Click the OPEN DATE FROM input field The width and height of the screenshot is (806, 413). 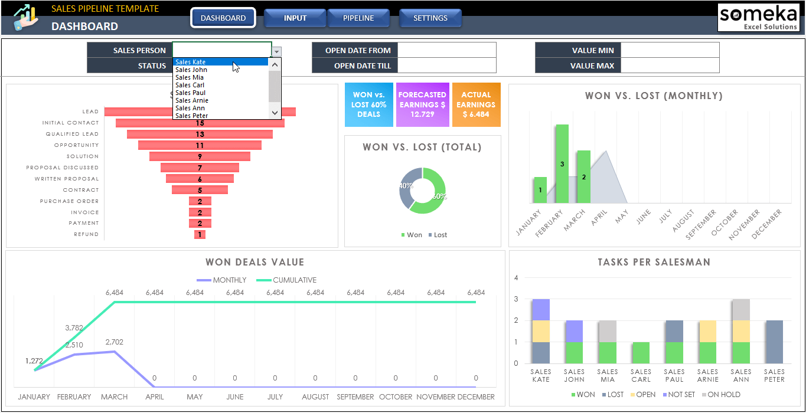[x=447, y=50]
